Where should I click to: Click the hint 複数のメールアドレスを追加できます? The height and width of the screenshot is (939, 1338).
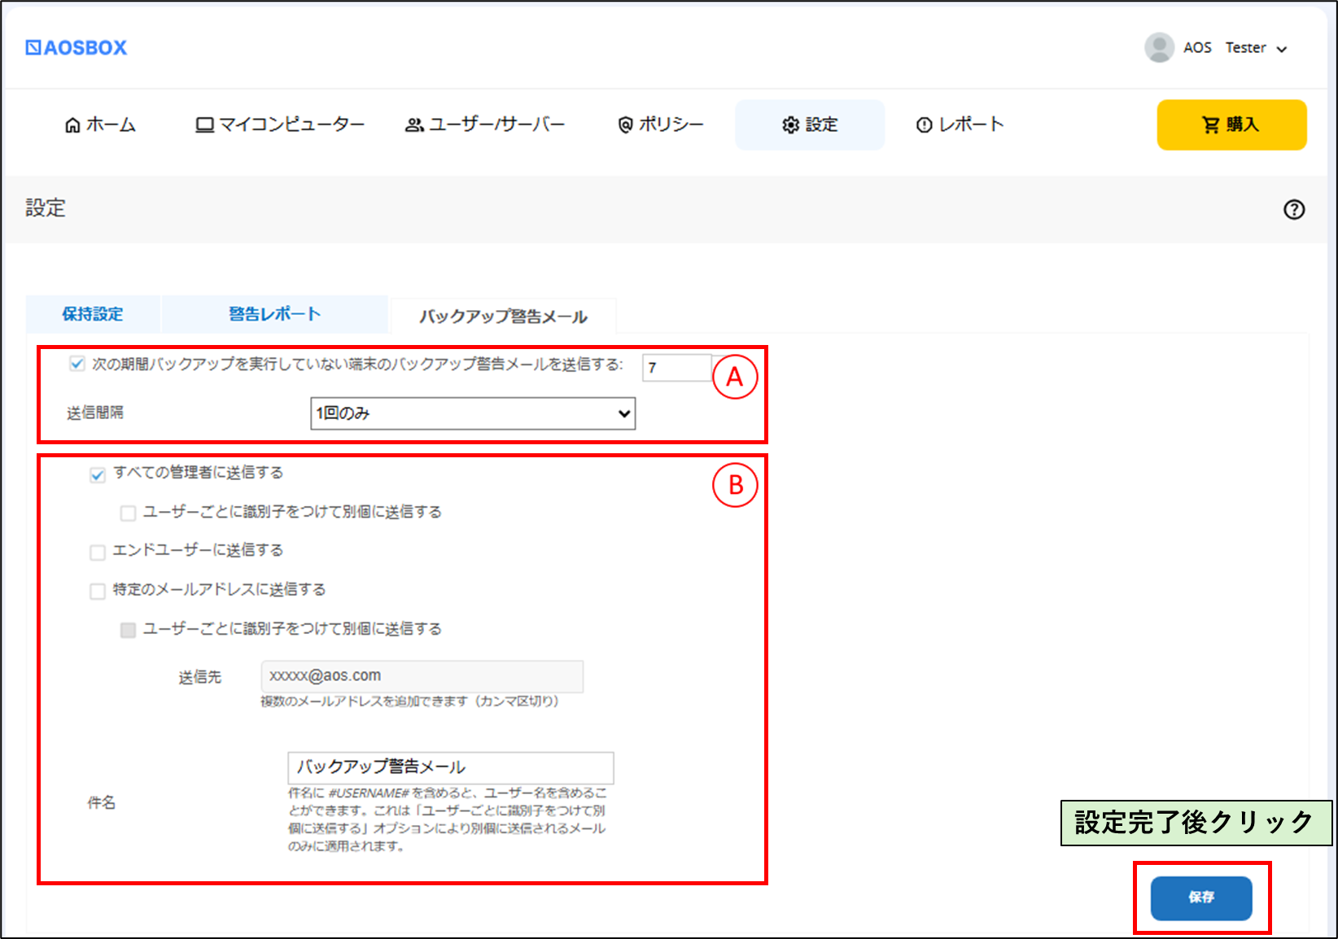coord(410,701)
